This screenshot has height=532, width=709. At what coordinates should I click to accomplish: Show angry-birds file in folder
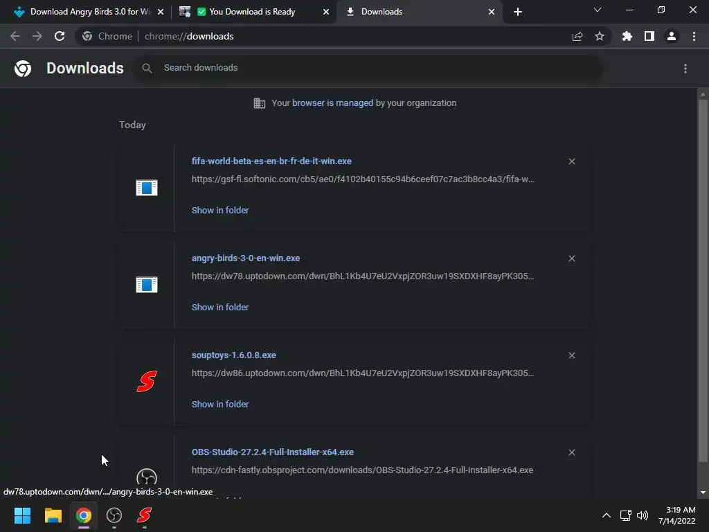[x=220, y=307]
